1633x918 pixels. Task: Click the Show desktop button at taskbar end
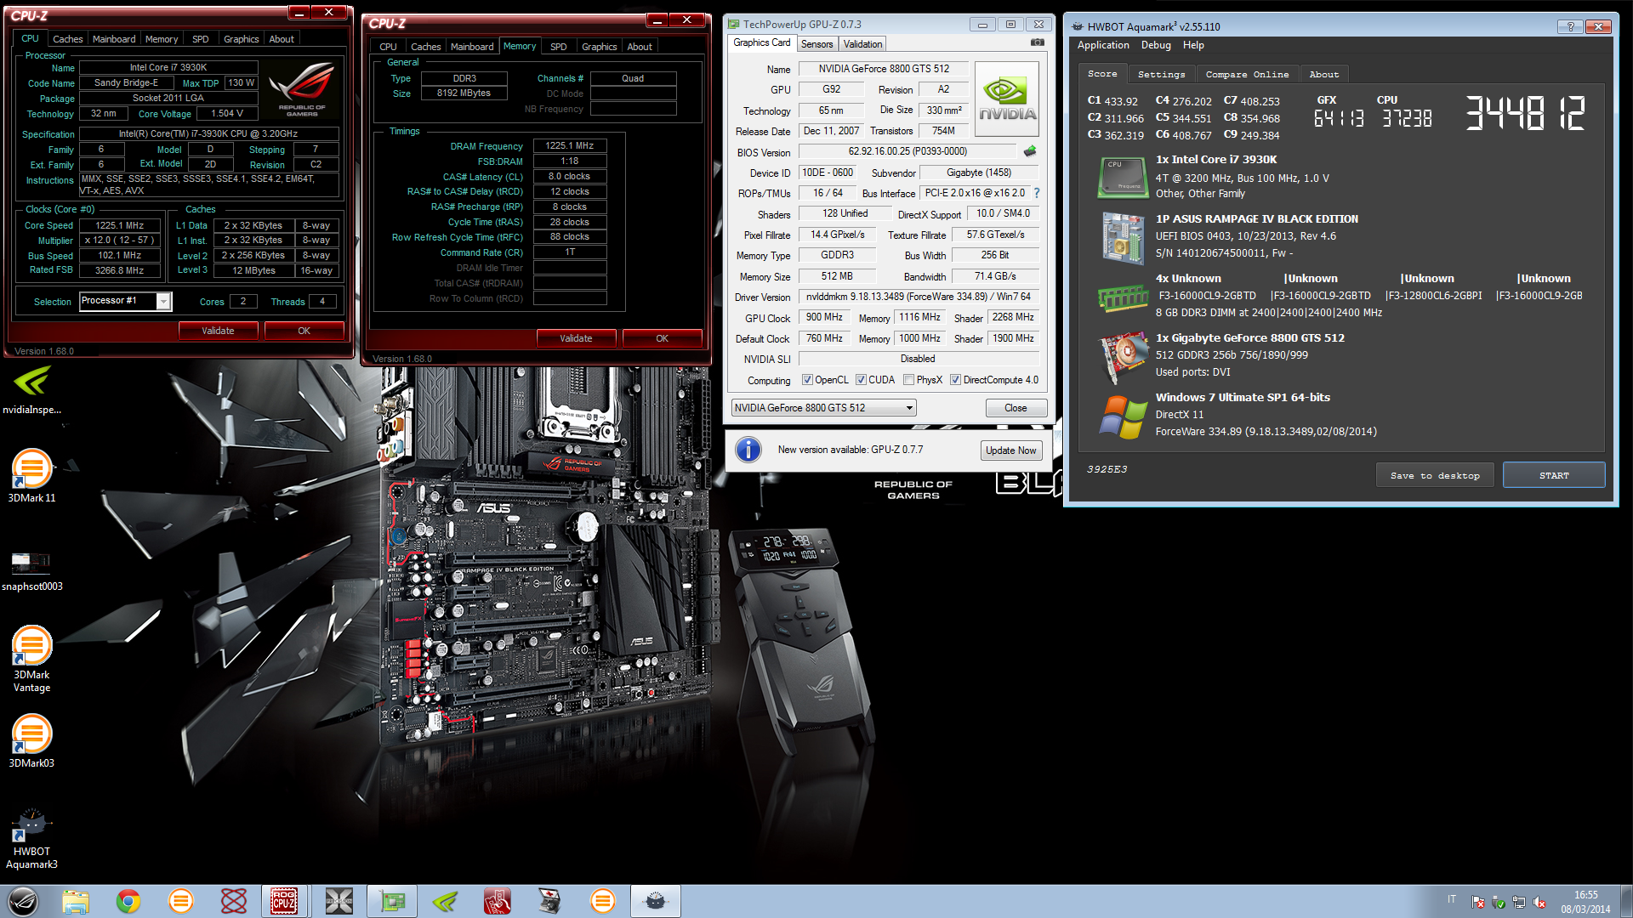pos(1626,901)
